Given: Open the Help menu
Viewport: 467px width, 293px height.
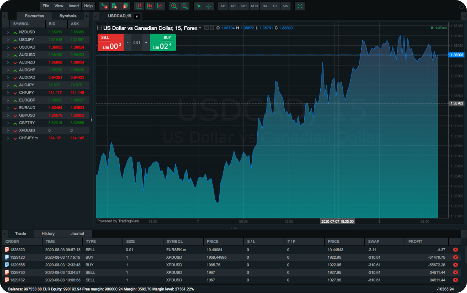Looking at the screenshot, I should tap(88, 6).
